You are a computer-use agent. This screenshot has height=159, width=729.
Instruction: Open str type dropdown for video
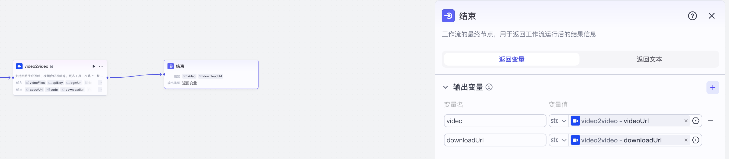[x=559, y=121]
